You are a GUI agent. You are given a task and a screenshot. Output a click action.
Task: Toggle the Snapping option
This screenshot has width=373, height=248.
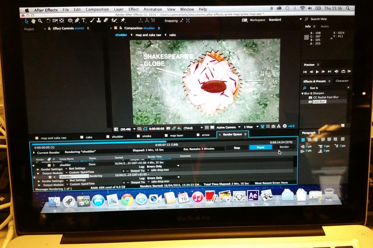[x=171, y=21]
